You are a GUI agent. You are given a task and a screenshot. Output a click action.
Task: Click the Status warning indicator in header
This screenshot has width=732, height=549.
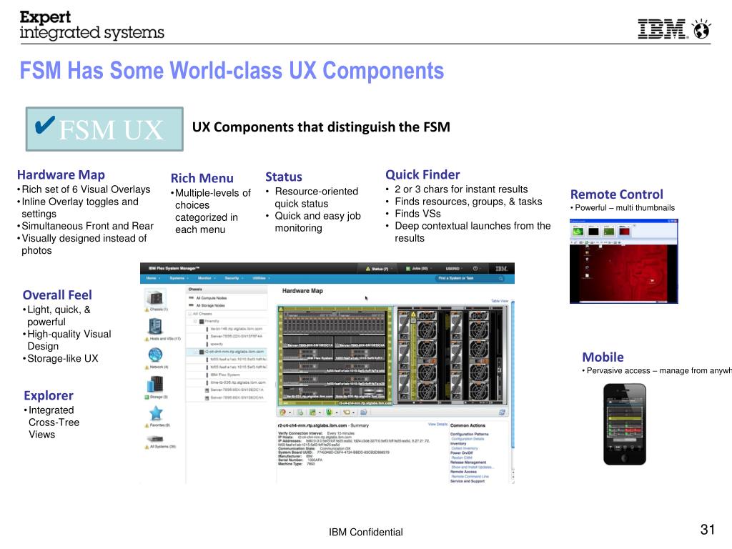[377, 269]
